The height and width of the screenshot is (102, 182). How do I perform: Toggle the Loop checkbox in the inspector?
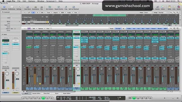pos(12,18)
